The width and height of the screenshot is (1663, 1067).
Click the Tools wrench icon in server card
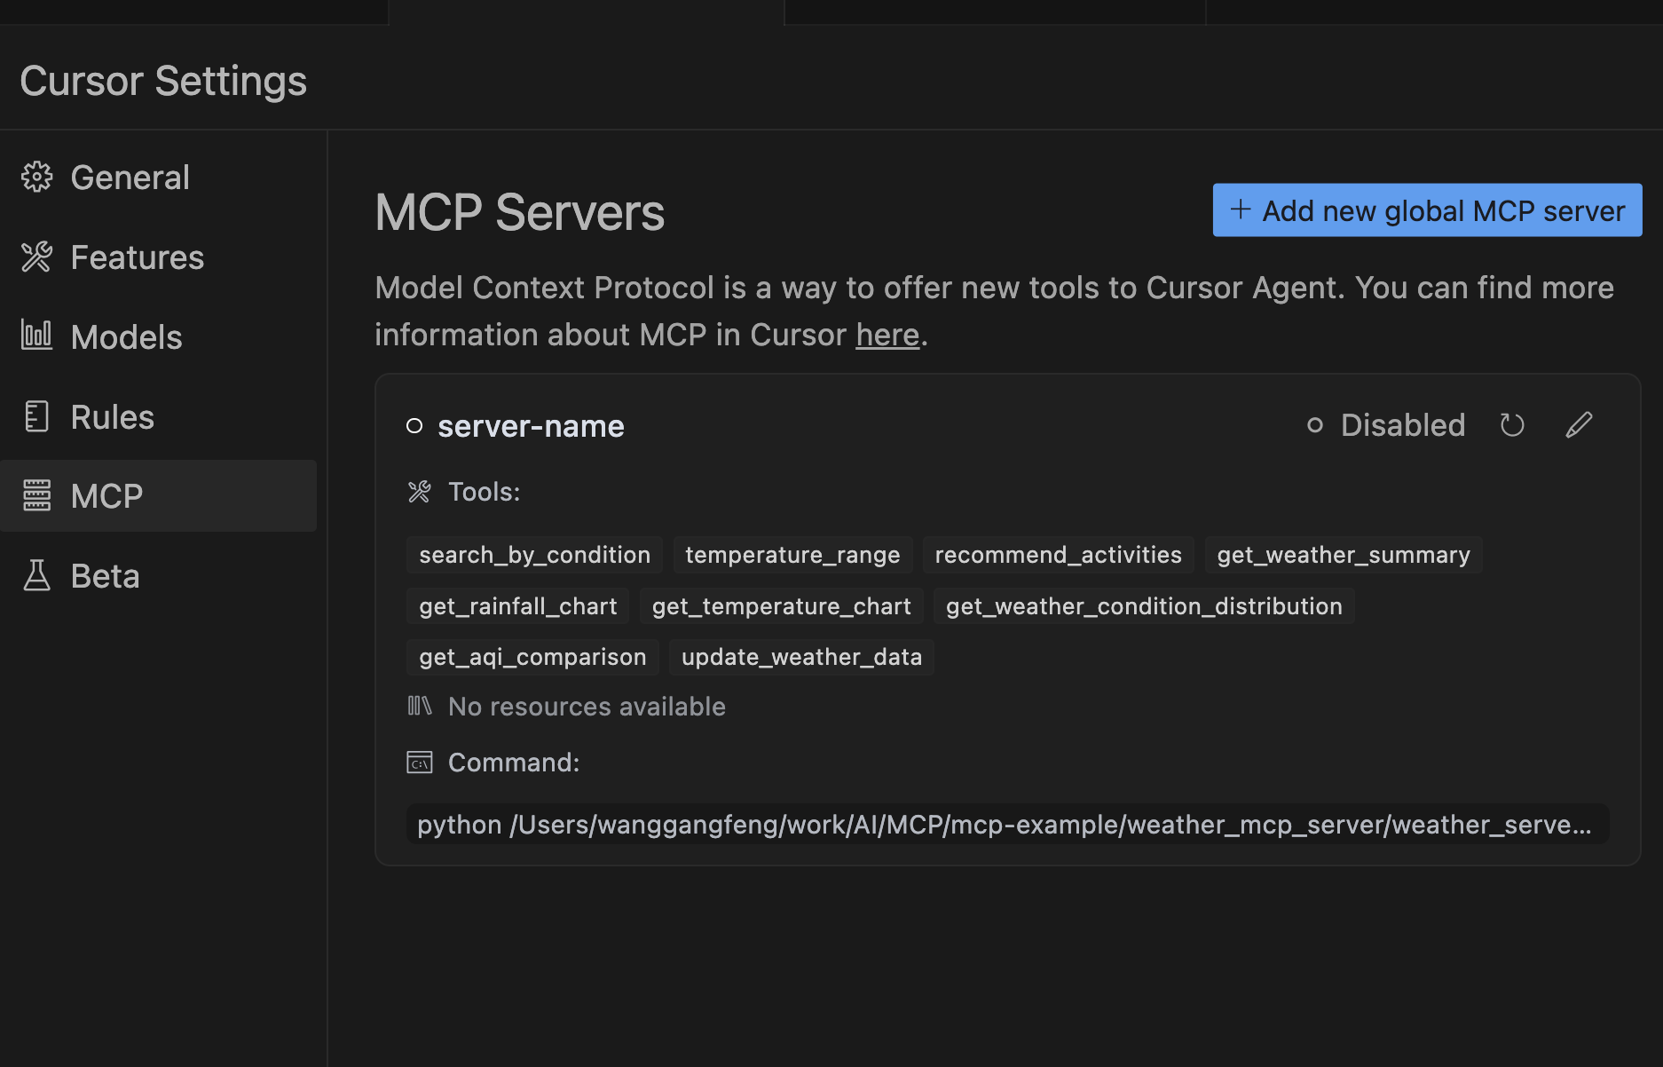[x=419, y=491]
